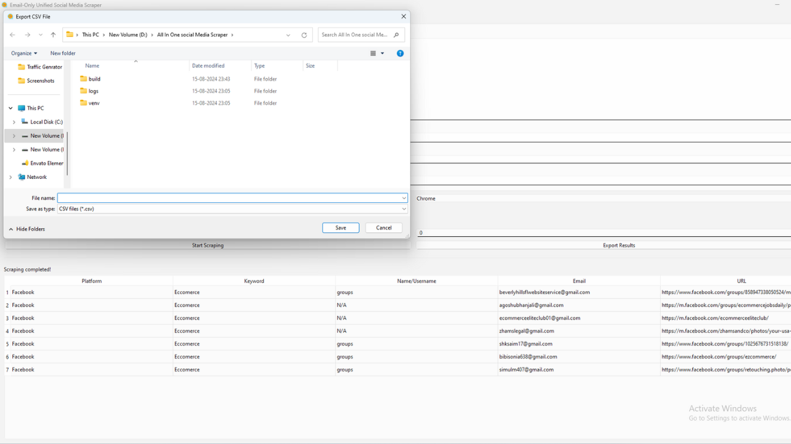
Task: Select New Volume (D:) in breadcrumb path
Action: [129, 35]
